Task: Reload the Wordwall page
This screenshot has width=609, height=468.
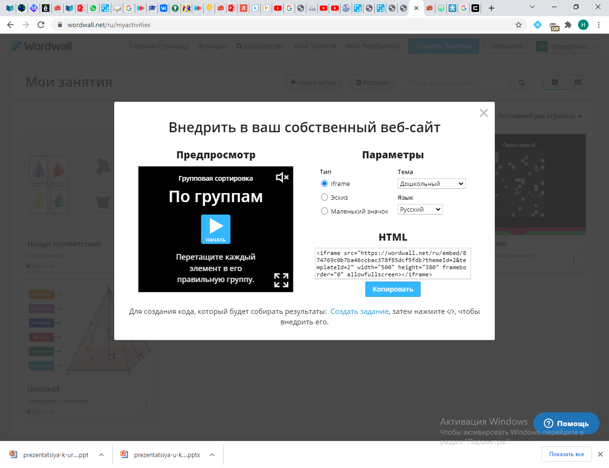Action: (41, 25)
